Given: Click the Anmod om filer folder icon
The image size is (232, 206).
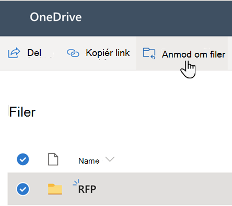Looking at the screenshot, I should click(149, 53).
